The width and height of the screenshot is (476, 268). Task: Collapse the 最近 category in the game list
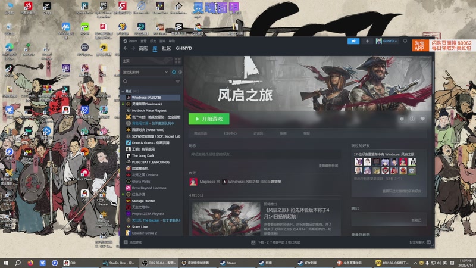124,91
